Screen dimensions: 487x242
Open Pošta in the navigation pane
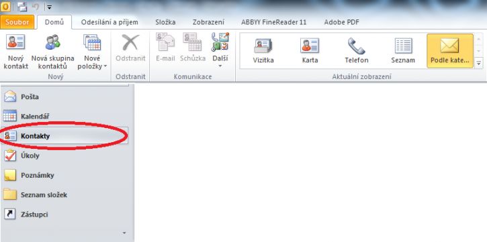click(x=67, y=97)
